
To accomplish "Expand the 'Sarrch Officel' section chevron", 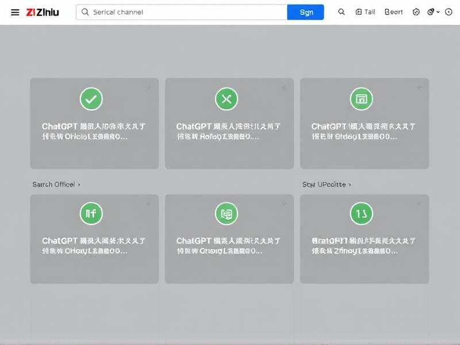I will tap(79, 185).
